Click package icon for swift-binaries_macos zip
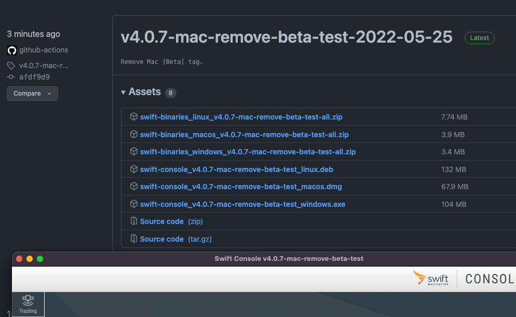Viewport: 516px width, 317px height. (133, 134)
